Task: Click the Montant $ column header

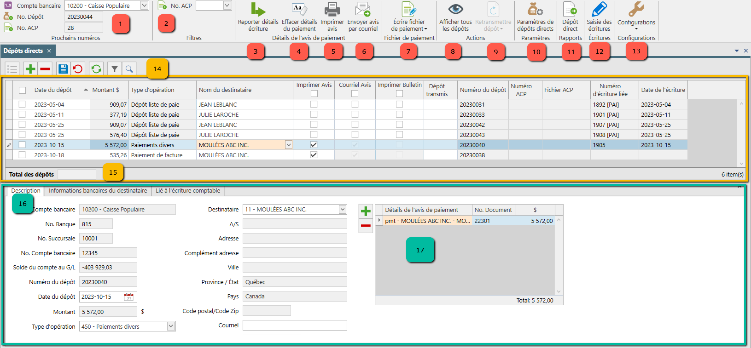Action: tap(109, 90)
